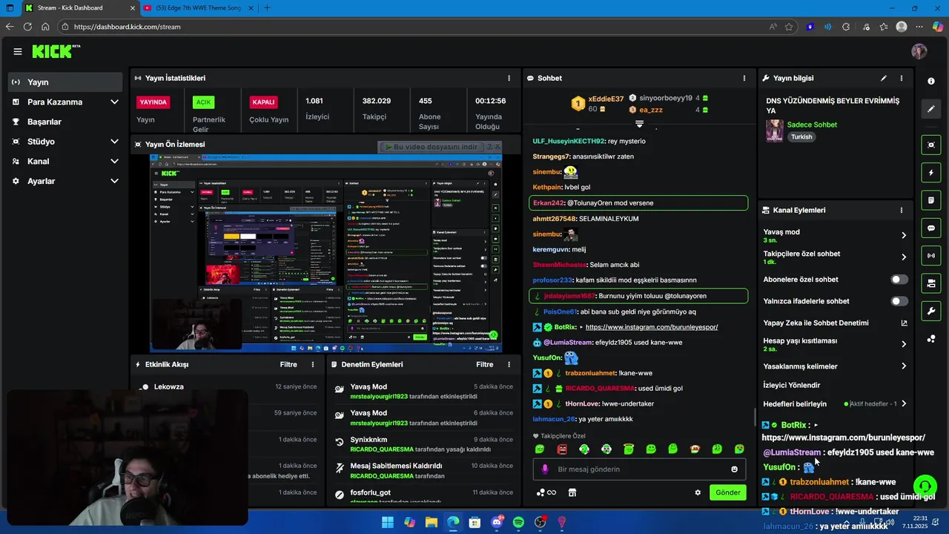Click Sadece Sohbet category link
Image resolution: width=949 pixels, height=534 pixels.
click(x=812, y=125)
